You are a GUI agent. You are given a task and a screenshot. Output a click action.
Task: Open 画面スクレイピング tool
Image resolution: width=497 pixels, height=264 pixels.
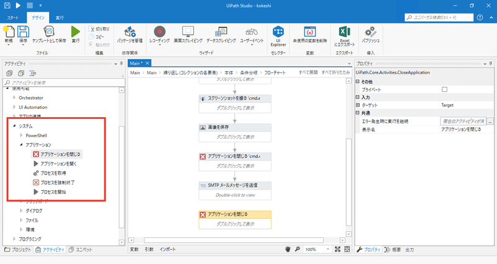(188, 32)
